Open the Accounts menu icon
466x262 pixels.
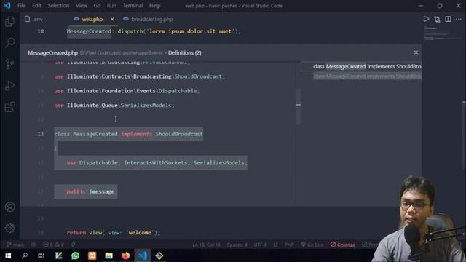pos(9,207)
